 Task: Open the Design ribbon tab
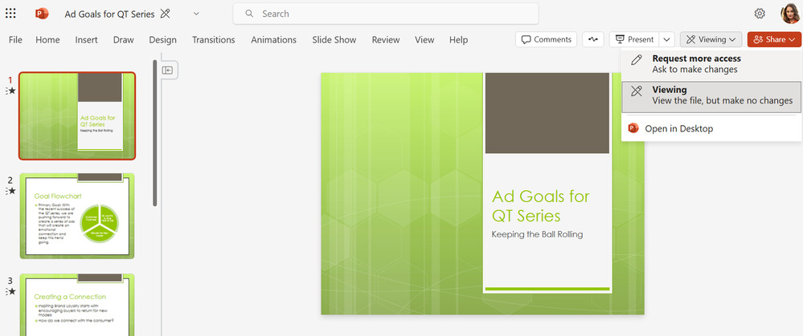(x=163, y=40)
